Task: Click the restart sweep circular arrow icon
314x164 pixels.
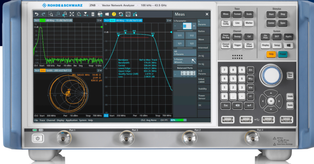Action: coord(121,14)
